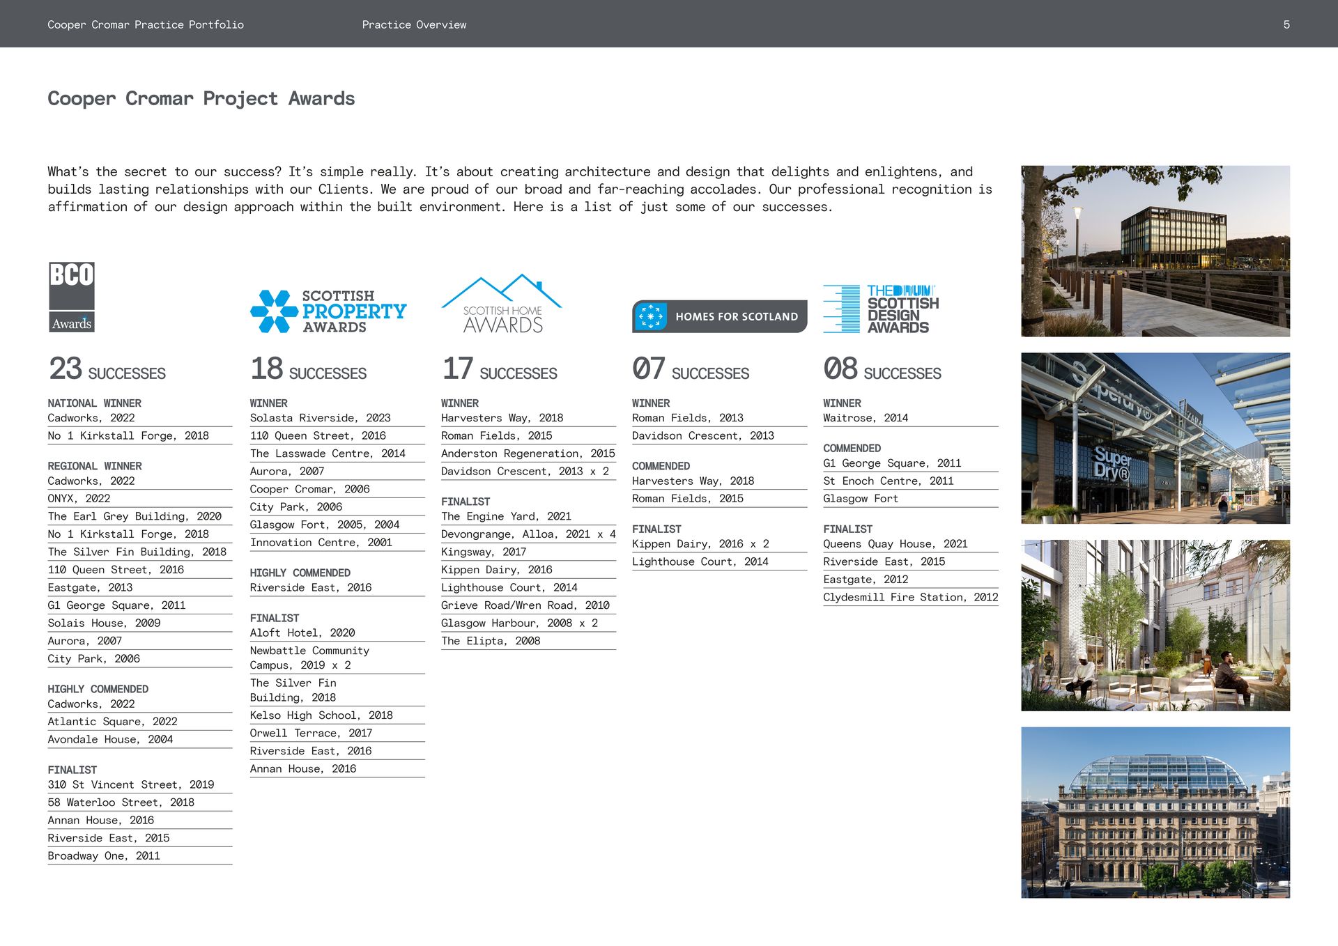Select 'Davidson Crescent, 2013 x 2' entry
Screen dimensions: 1338x946
[525, 472]
